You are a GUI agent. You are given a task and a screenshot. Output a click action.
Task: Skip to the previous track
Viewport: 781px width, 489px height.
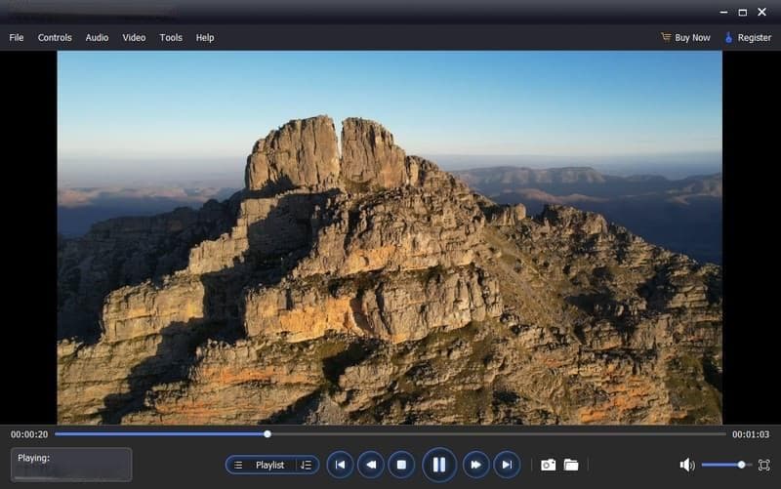[x=340, y=465]
